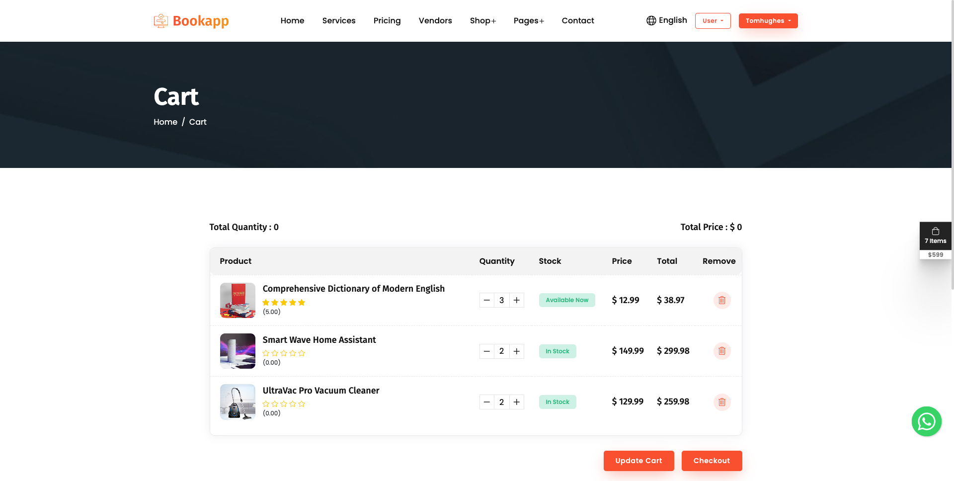Remove UltraVac Pro Vacuum Cleaner using trash icon
The height and width of the screenshot is (481, 954).
pyautogui.click(x=722, y=402)
